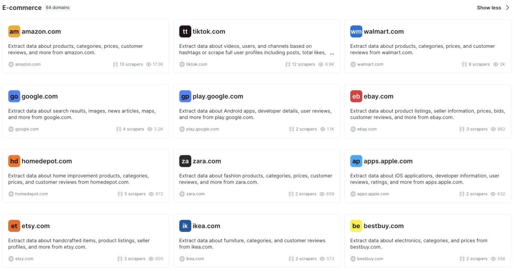Click the 632 views count
This screenshot has height=271, width=514.
[x=501, y=194]
